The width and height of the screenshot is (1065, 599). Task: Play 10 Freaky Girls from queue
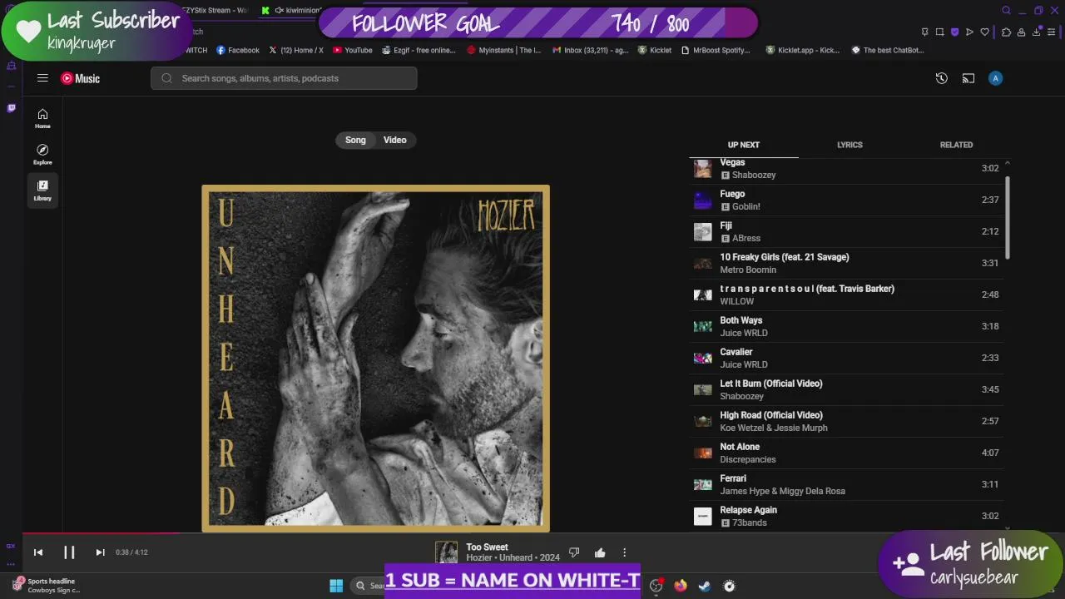(x=846, y=263)
